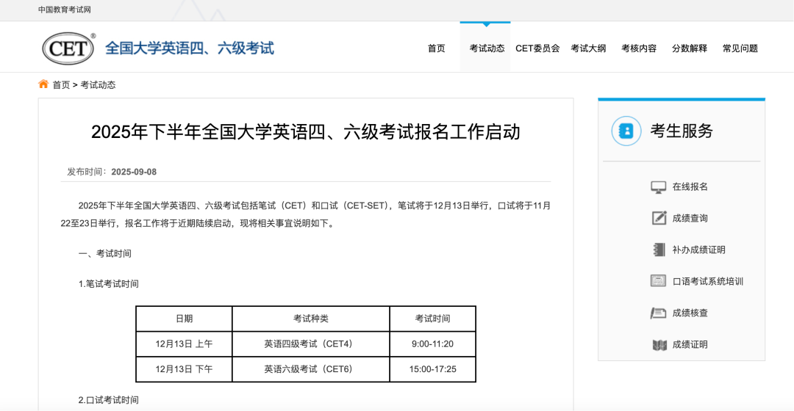Open the 常见问题 navigation item

pyautogui.click(x=740, y=48)
